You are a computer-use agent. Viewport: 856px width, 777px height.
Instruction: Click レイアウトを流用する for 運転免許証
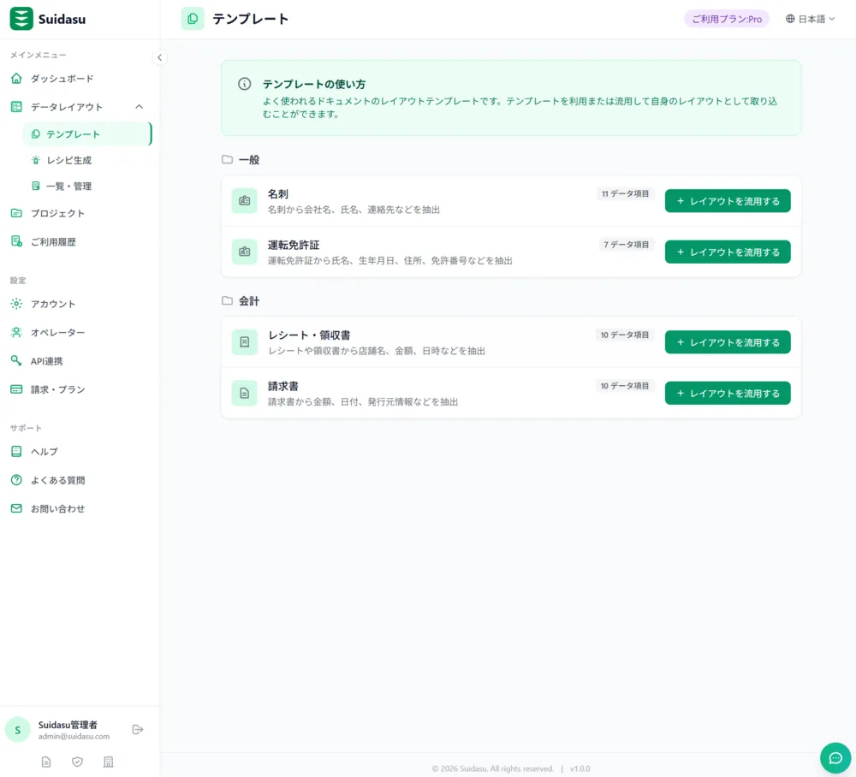coord(728,252)
